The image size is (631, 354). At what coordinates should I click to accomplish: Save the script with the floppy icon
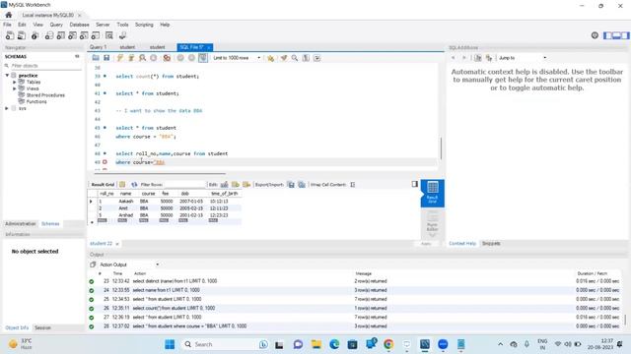[106, 58]
